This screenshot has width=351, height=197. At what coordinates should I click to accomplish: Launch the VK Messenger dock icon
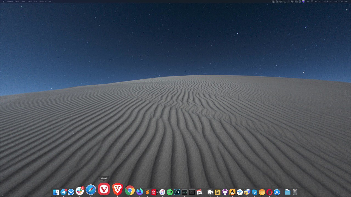(x=71, y=192)
